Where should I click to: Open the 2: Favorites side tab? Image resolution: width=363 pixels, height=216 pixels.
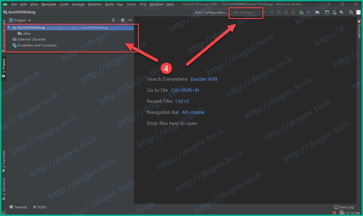4,161
